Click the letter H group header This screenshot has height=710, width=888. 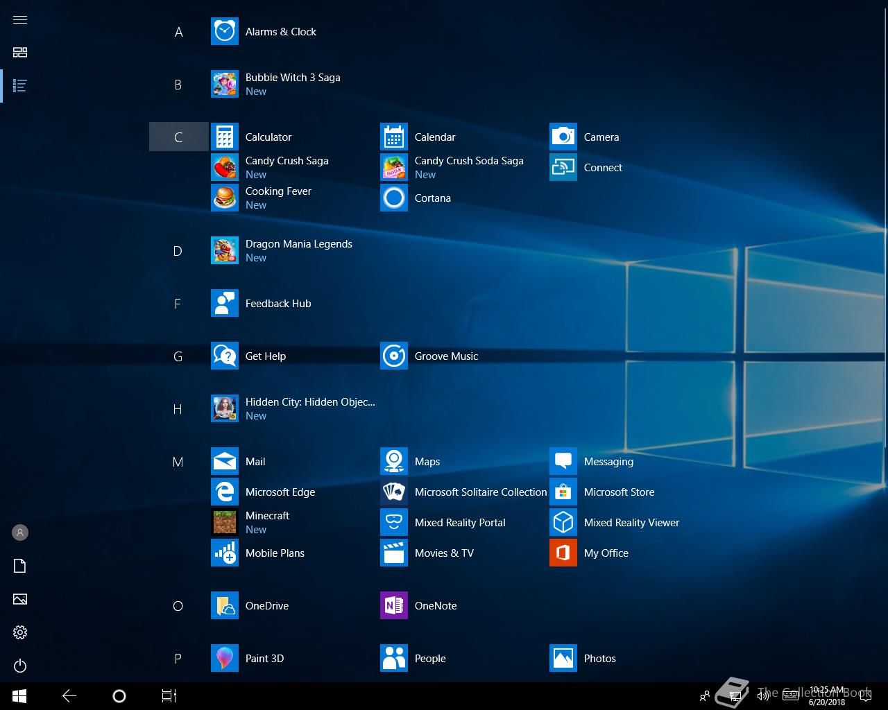178,409
